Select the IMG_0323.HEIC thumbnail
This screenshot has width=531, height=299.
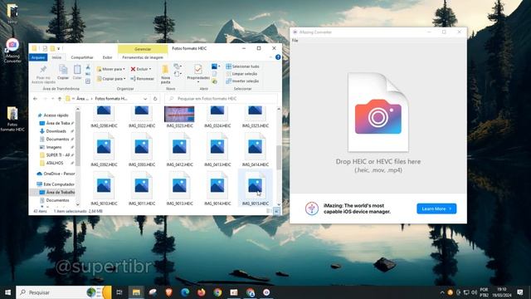tap(179, 114)
